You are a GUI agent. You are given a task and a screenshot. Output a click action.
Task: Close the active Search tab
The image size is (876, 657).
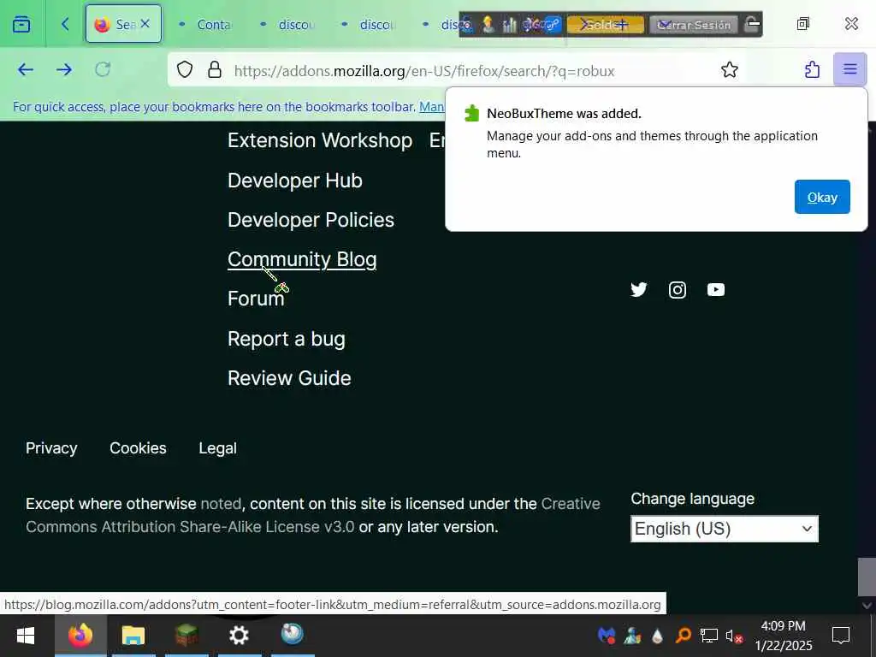tap(145, 23)
